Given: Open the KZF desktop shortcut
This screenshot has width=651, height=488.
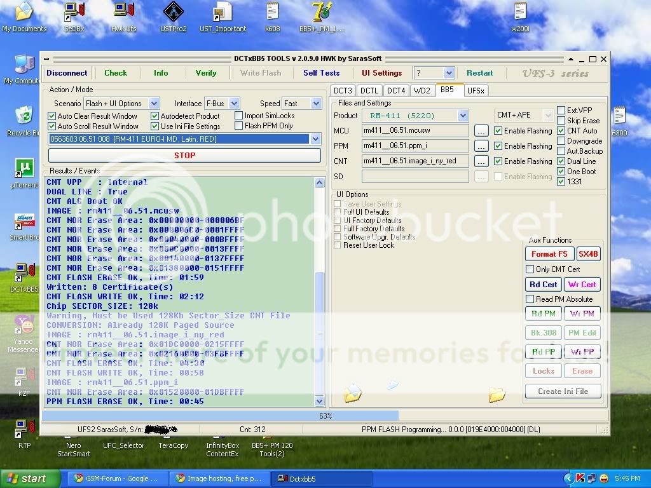Looking at the screenshot, I should [24, 382].
